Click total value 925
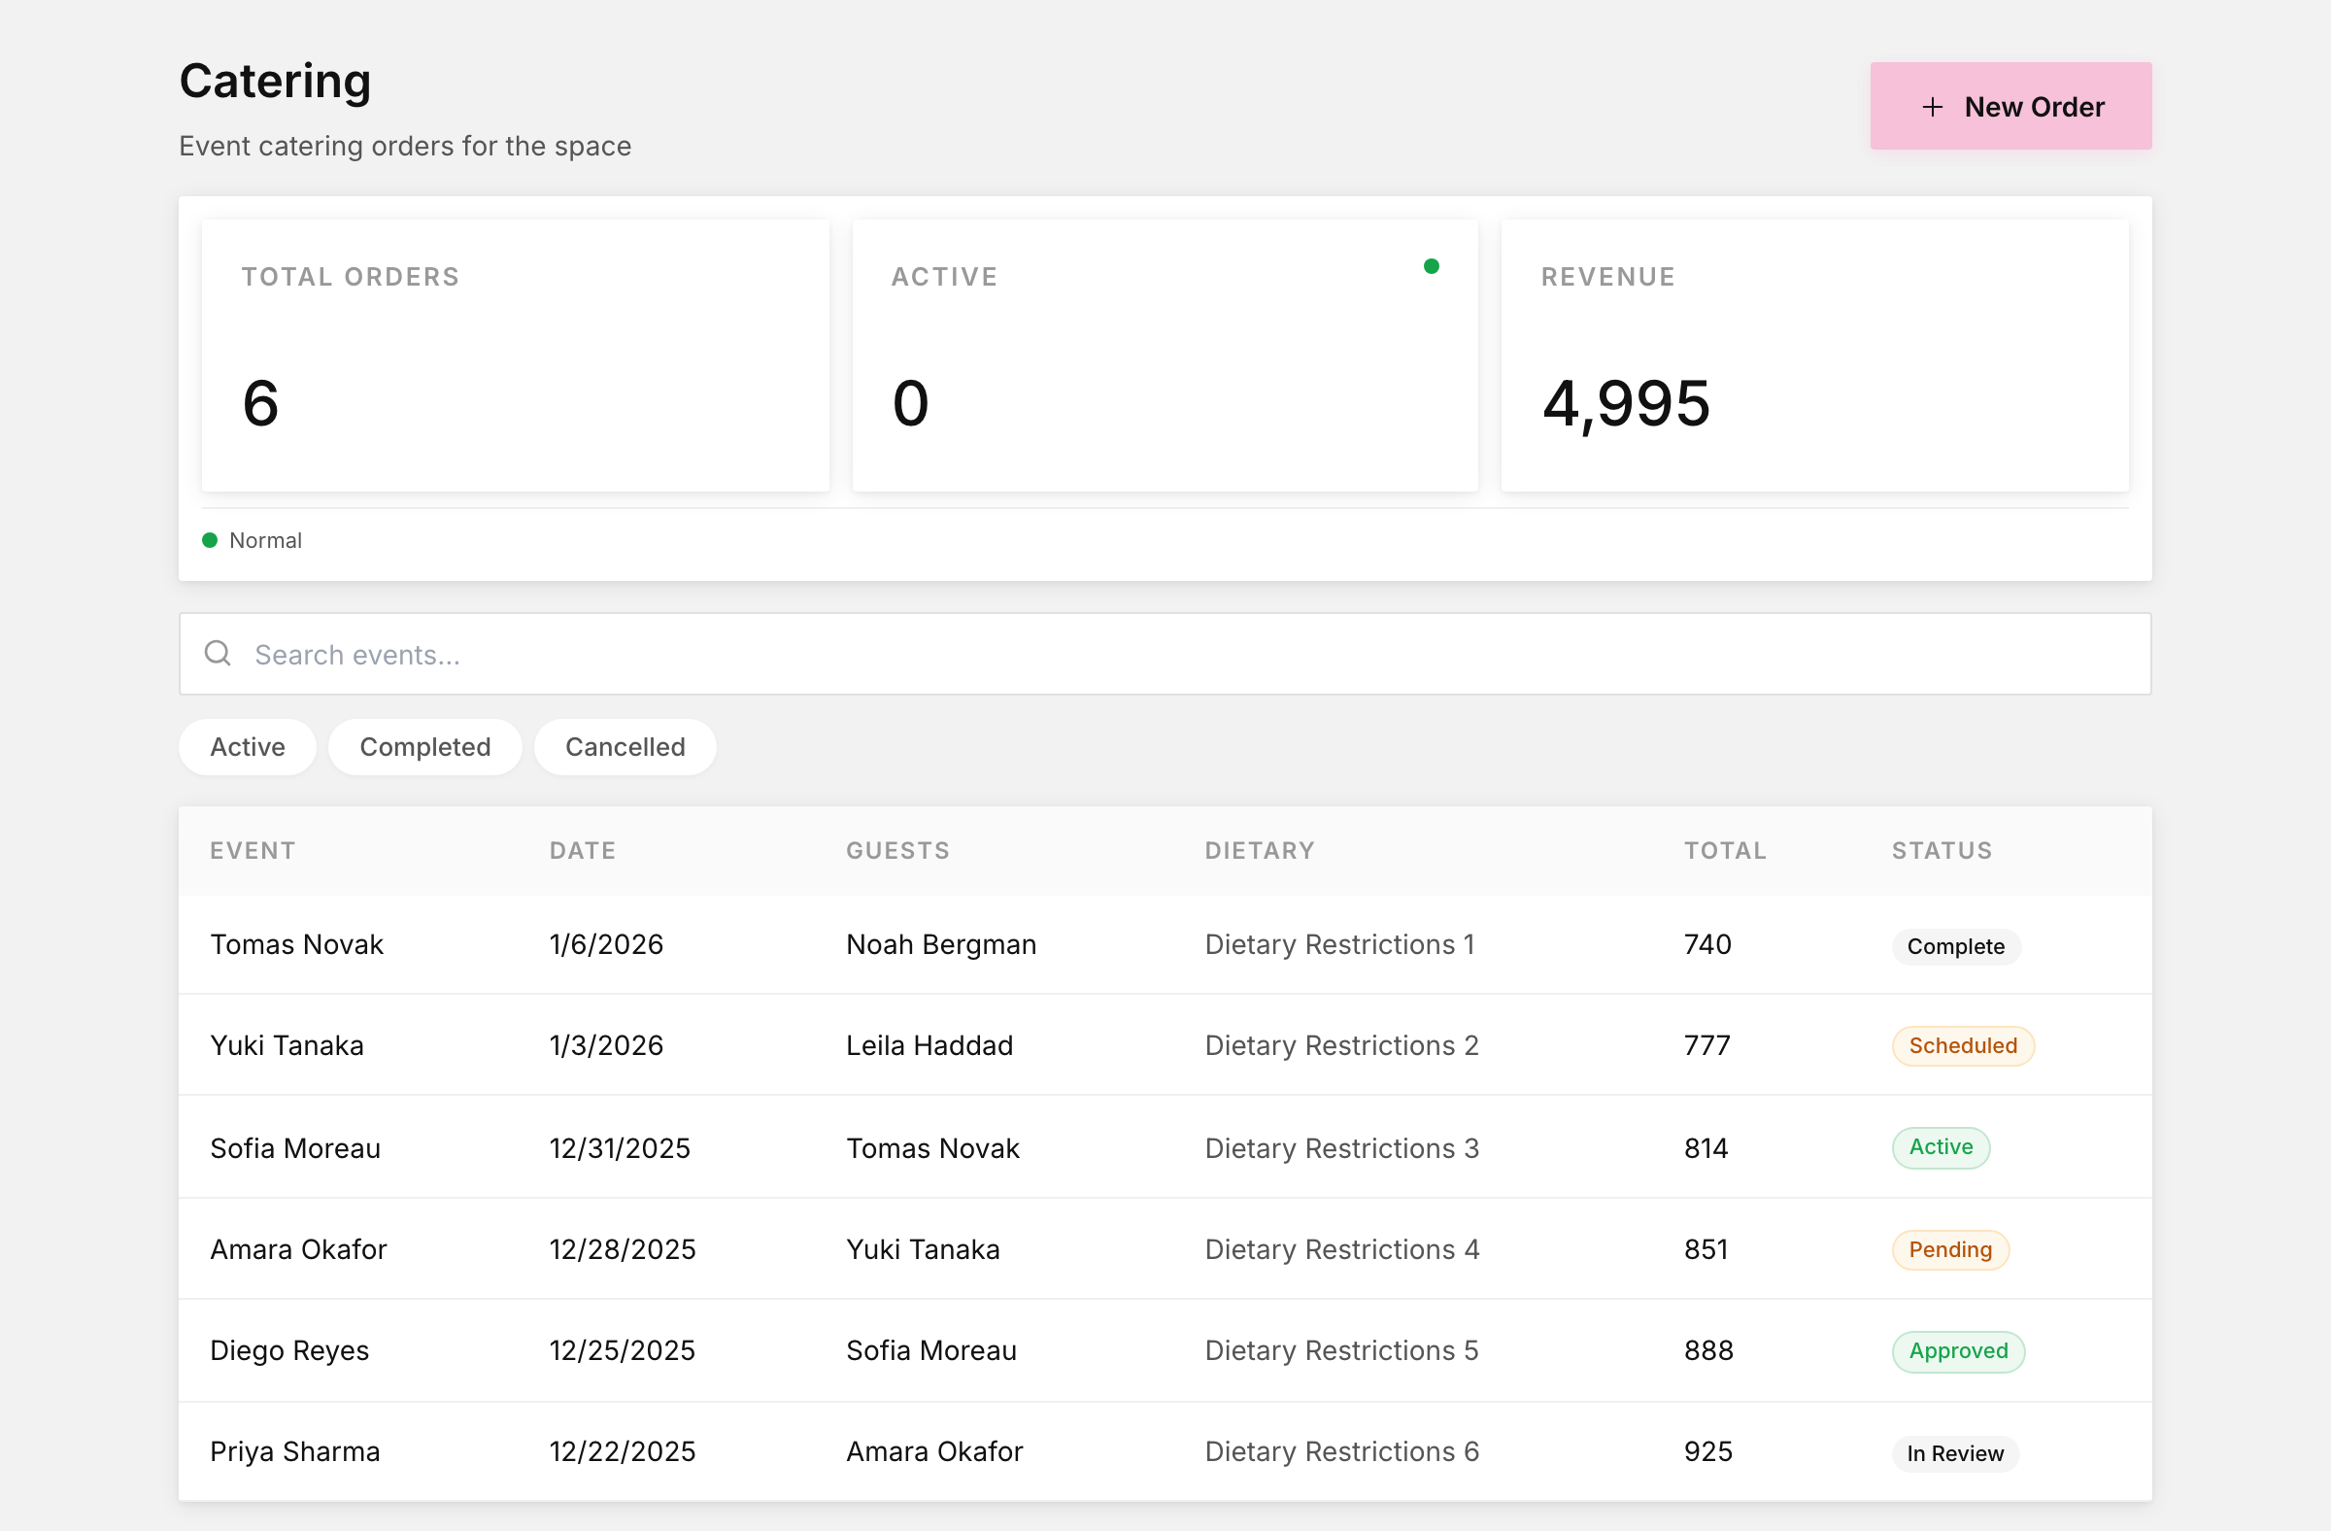The height and width of the screenshot is (1531, 2331). (x=1708, y=1450)
